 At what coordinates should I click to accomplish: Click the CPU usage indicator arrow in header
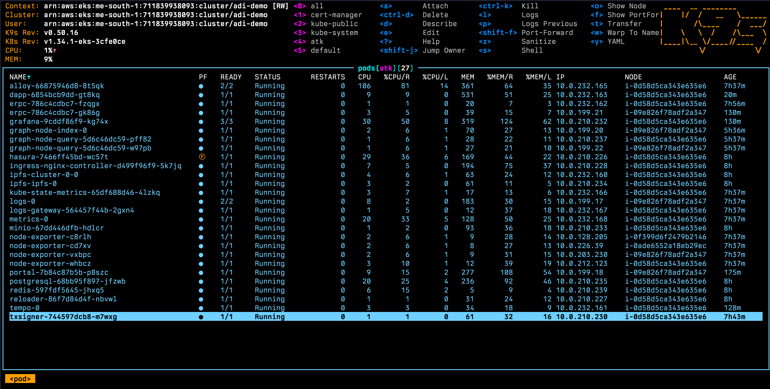click(55, 51)
